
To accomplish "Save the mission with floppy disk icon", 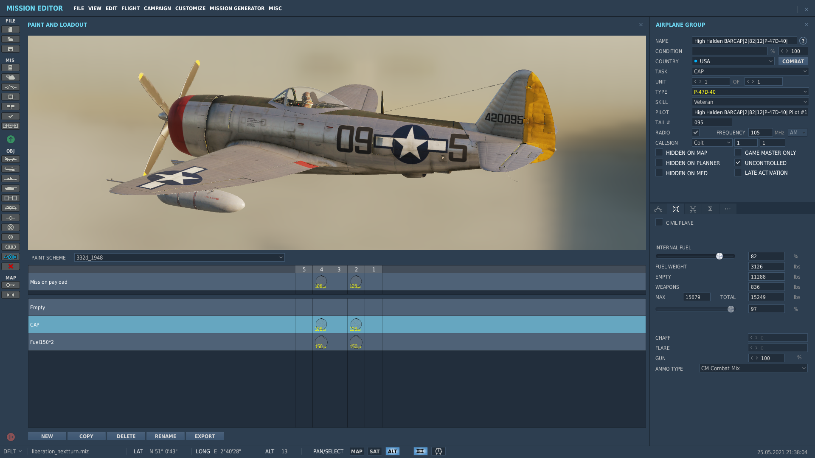I will [x=11, y=49].
